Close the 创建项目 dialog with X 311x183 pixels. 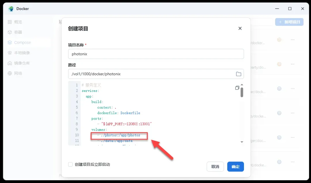tap(240, 28)
